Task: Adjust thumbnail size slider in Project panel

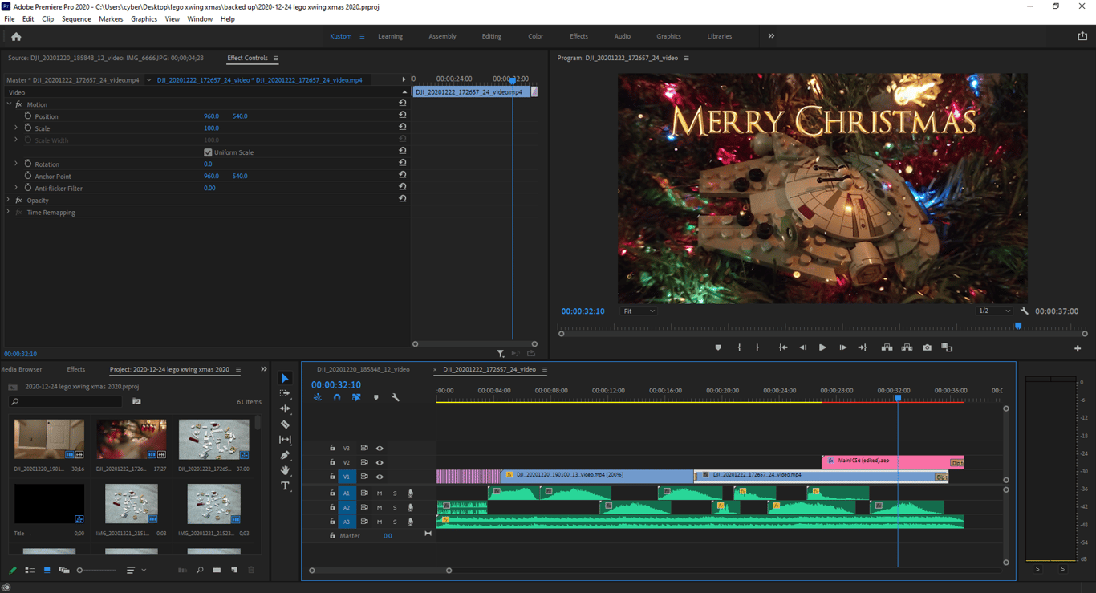Action: coord(96,570)
